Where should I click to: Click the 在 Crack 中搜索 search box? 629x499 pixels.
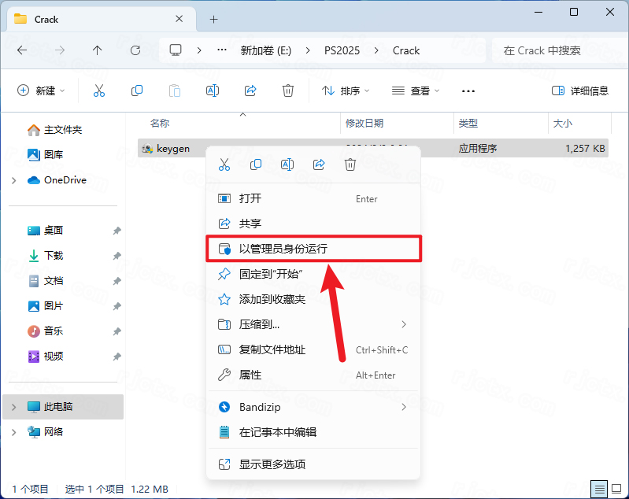pyautogui.click(x=555, y=50)
